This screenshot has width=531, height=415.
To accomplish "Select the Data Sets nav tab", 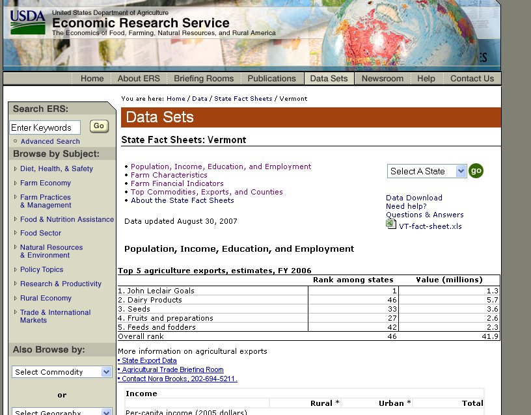I will pos(329,79).
